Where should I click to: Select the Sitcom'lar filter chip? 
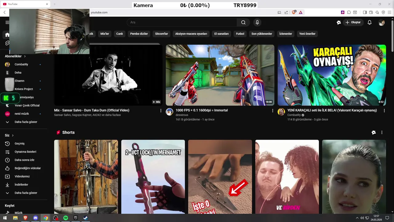tap(162, 34)
